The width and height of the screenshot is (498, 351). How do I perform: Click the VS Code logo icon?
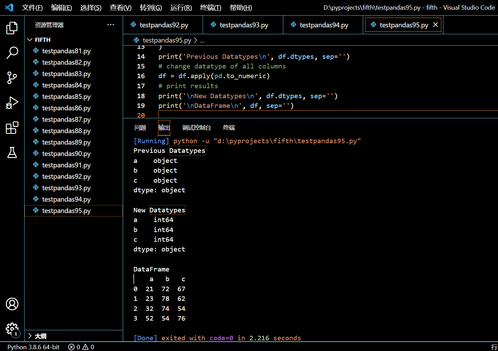9,7
